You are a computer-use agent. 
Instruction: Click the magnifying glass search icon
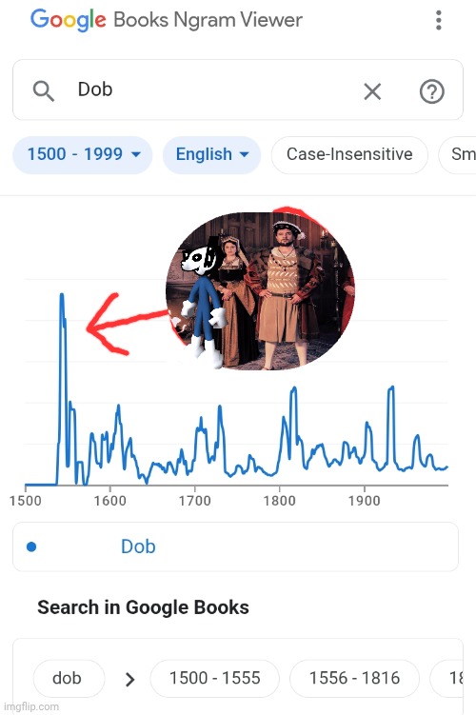(x=44, y=90)
